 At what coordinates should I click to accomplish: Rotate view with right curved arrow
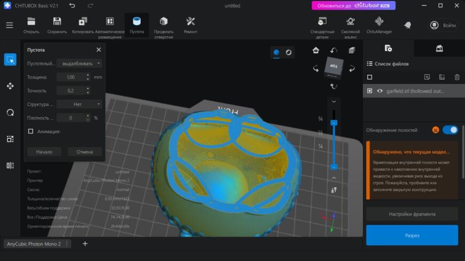click(352, 69)
